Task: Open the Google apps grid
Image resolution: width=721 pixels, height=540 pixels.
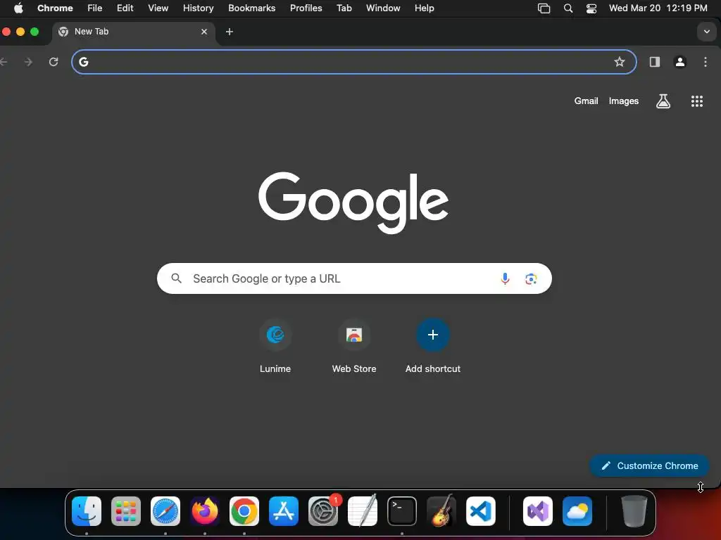Action: [x=697, y=101]
